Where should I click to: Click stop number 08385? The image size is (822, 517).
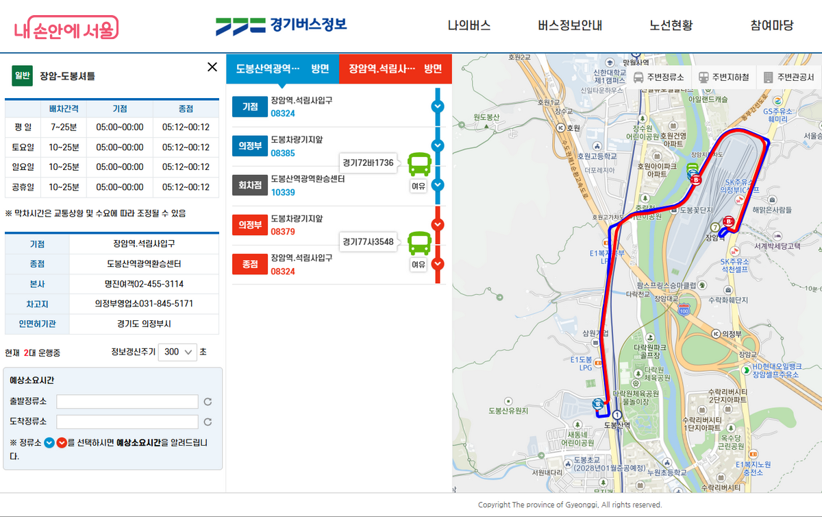[283, 154]
